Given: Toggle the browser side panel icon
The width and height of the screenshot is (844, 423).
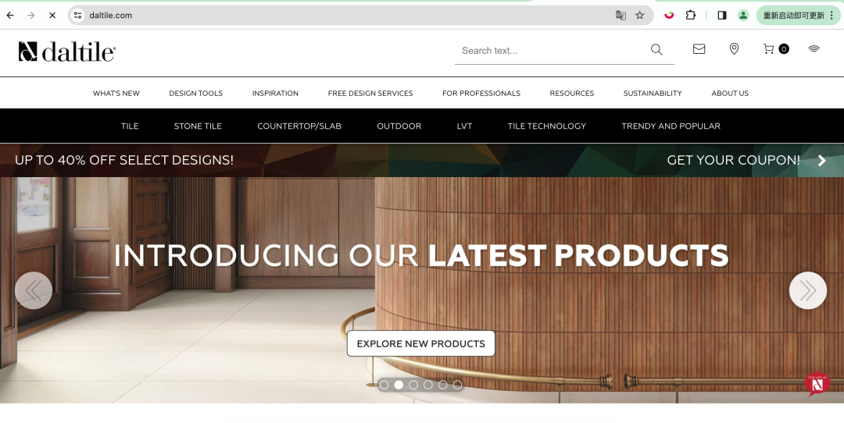Looking at the screenshot, I should [x=722, y=16].
